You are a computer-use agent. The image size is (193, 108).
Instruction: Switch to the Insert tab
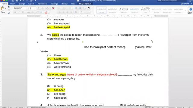click(13, 4)
